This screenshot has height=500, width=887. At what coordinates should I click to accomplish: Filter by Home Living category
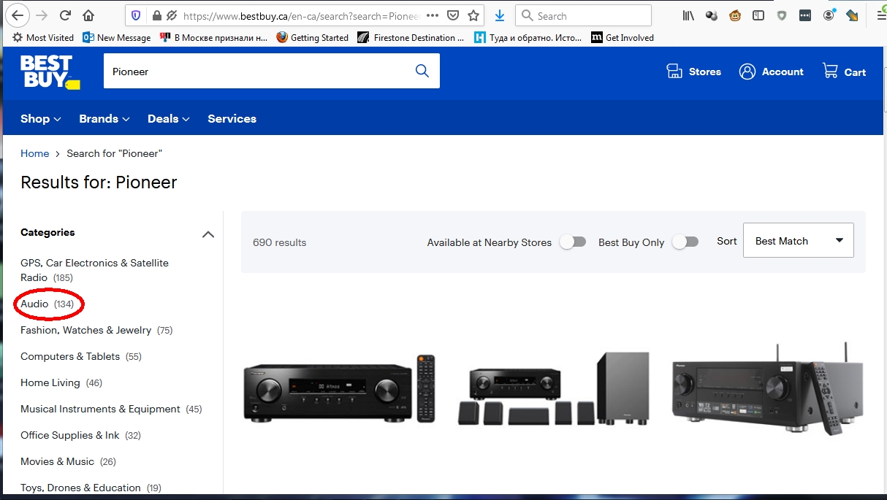(61, 382)
